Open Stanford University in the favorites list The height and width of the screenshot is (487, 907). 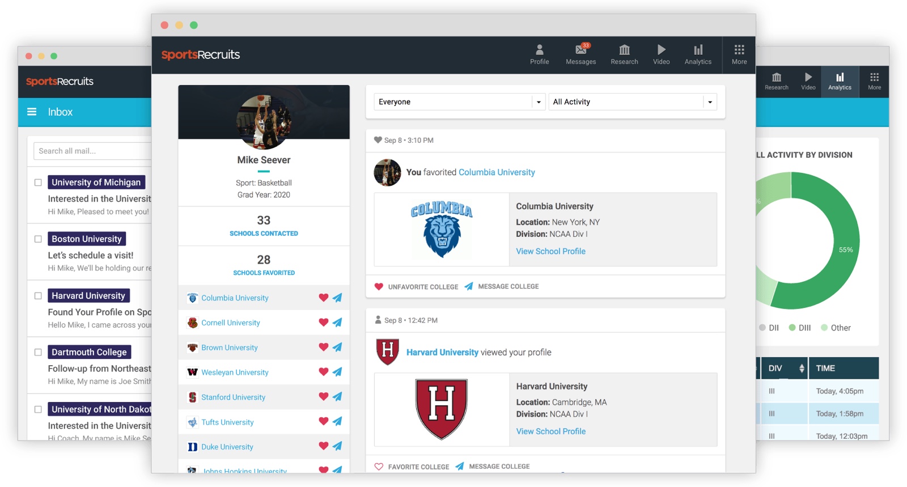point(233,397)
